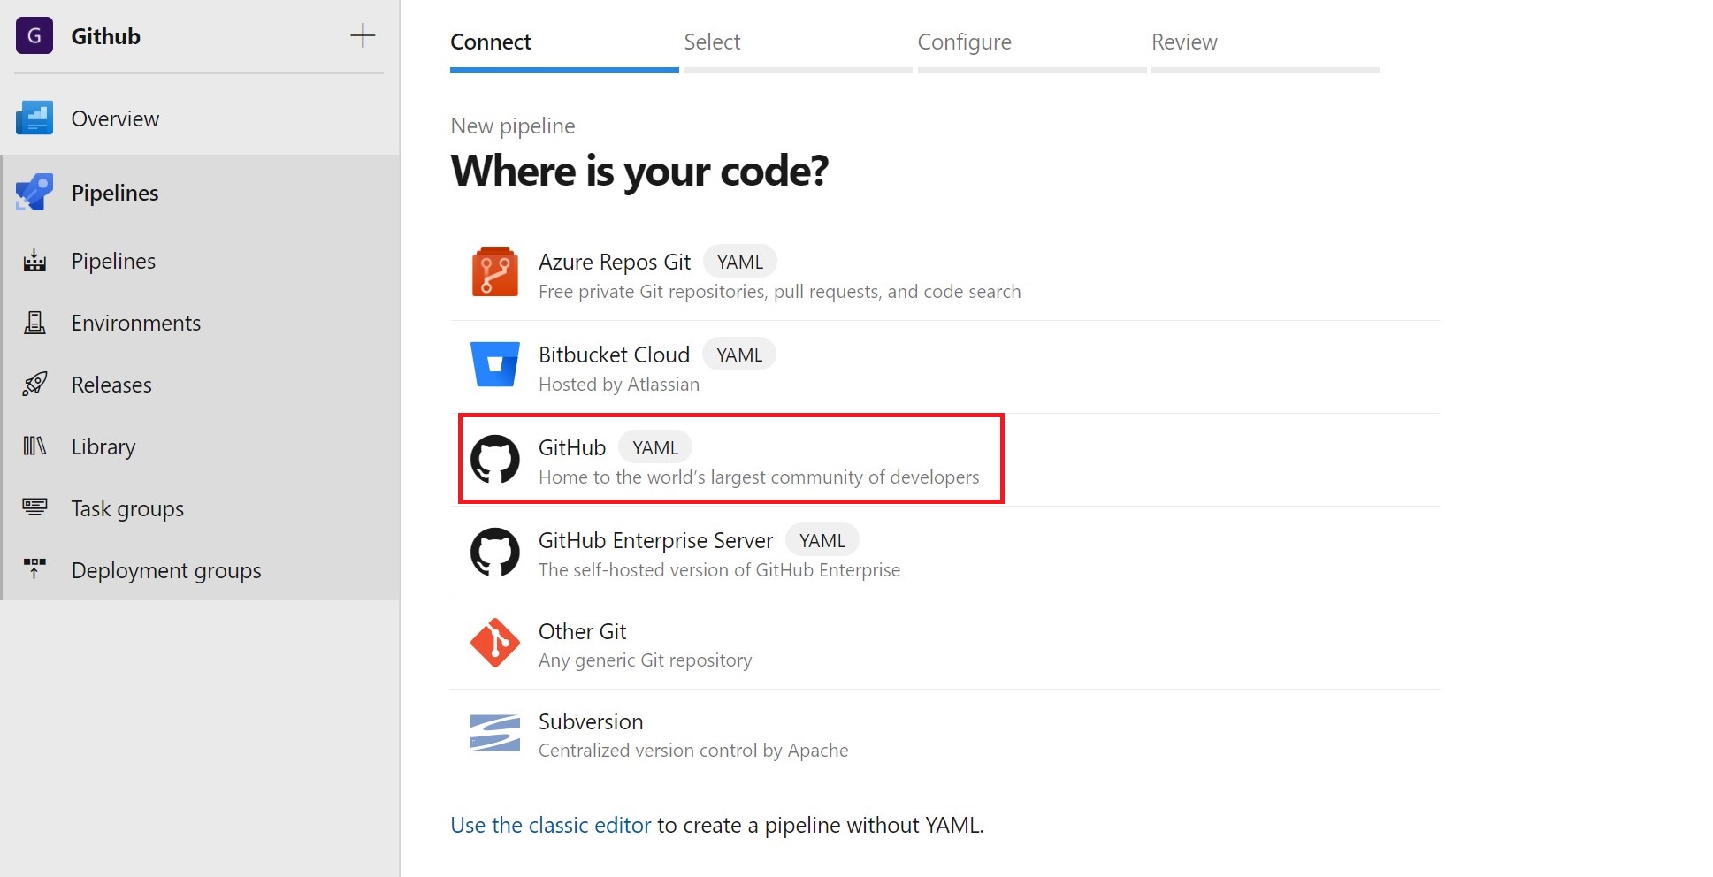The height and width of the screenshot is (877, 1713).
Task: Choose Subversion as code source
Action: click(x=944, y=735)
